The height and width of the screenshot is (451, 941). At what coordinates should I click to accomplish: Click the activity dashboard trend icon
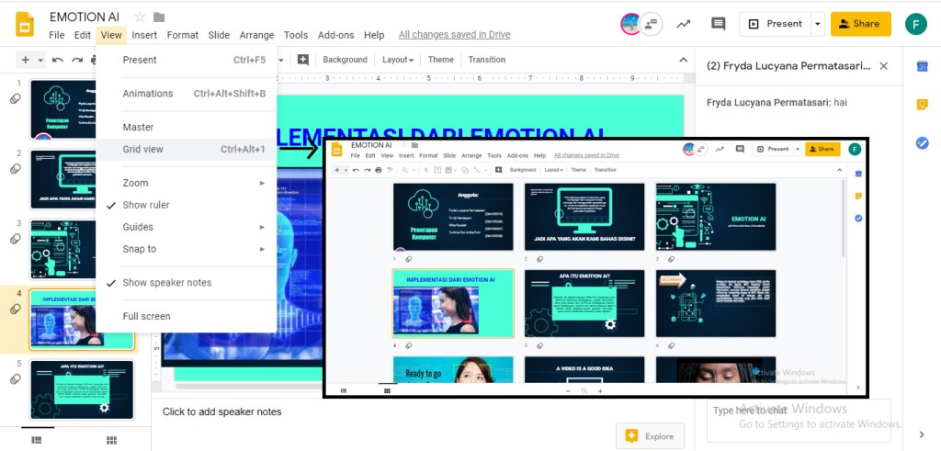click(683, 24)
